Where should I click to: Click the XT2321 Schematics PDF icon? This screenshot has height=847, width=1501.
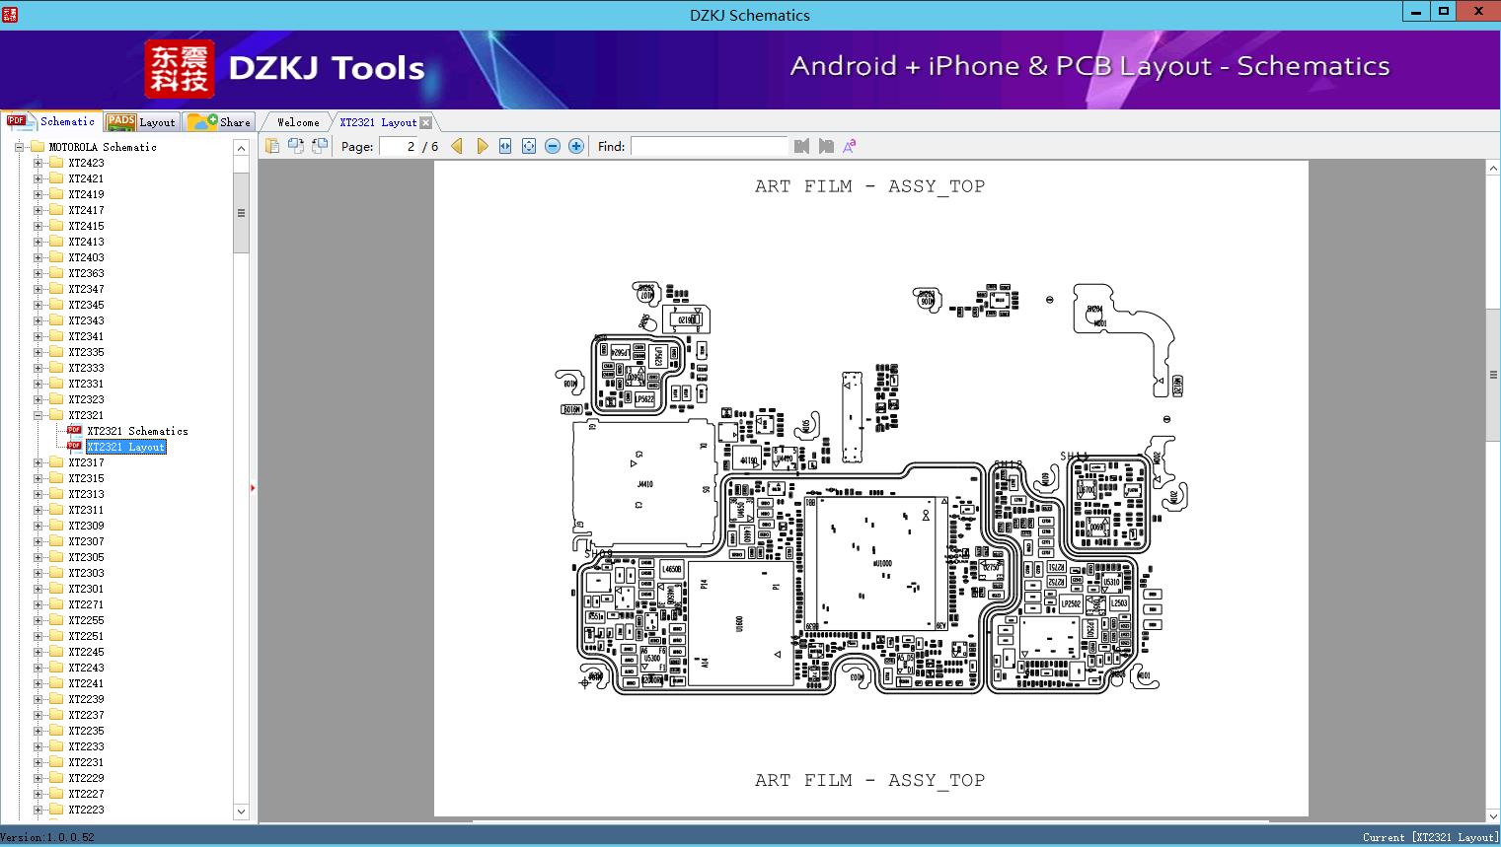coord(74,430)
